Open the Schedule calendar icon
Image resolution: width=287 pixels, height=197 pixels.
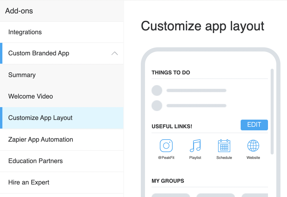click(x=224, y=146)
